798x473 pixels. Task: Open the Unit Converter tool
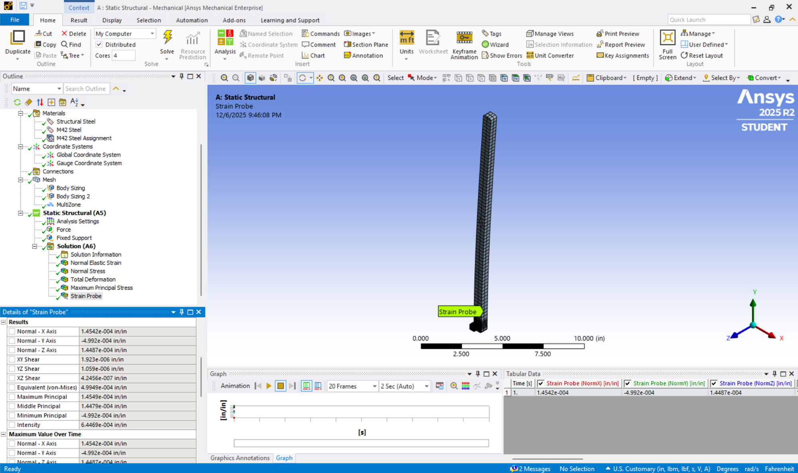click(x=550, y=55)
